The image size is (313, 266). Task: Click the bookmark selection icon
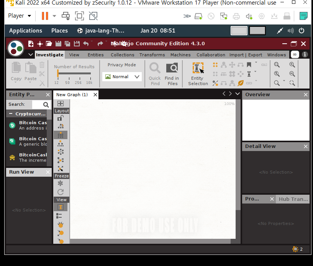click(x=249, y=65)
